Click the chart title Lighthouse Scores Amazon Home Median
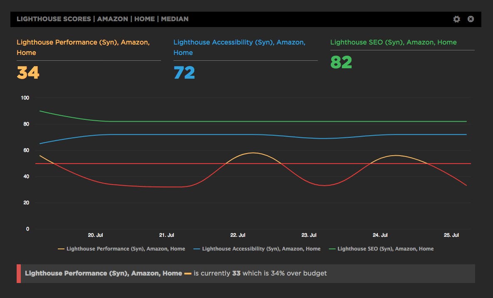 coord(102,19)
